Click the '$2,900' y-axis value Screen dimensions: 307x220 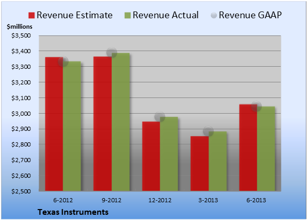(21, 129)
